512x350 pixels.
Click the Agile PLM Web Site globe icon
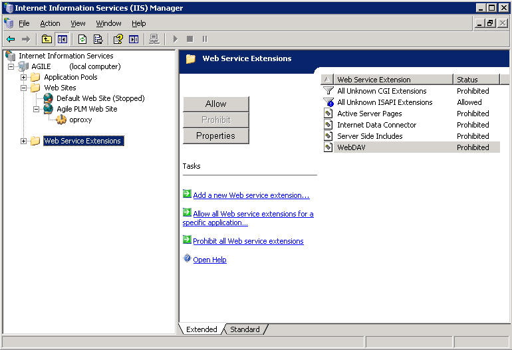(48, 109)
